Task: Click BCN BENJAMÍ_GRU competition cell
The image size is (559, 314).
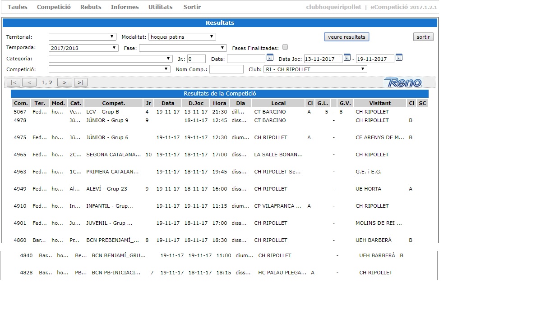Action: coord(119,255)
